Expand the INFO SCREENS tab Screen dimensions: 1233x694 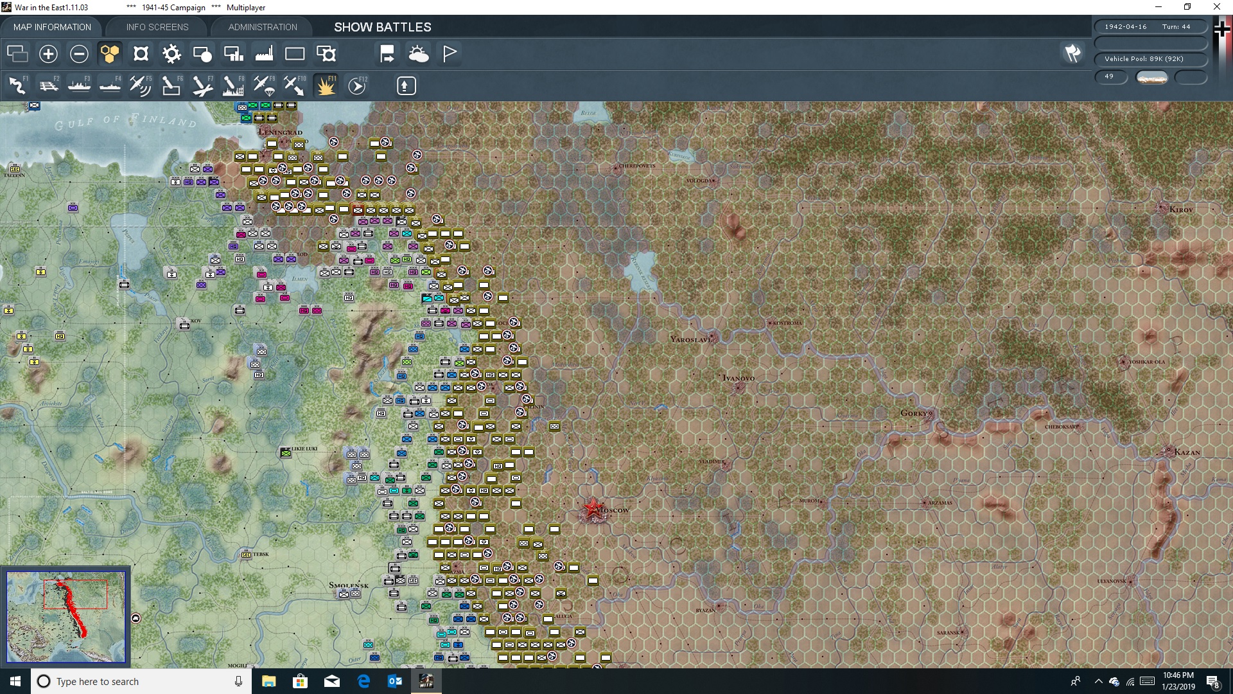157,27
